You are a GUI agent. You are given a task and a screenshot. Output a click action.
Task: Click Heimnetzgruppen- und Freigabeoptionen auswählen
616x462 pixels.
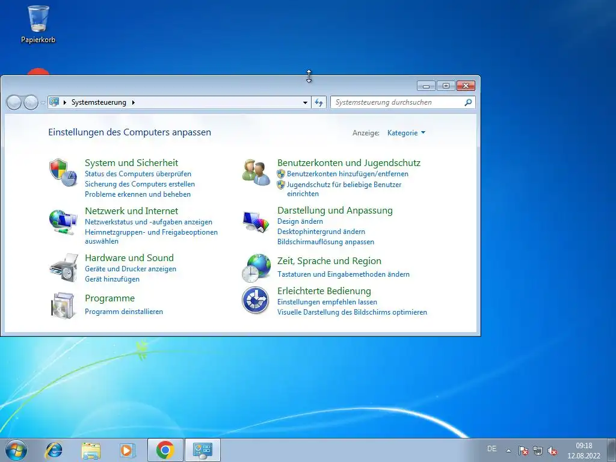tap(151, 236)
